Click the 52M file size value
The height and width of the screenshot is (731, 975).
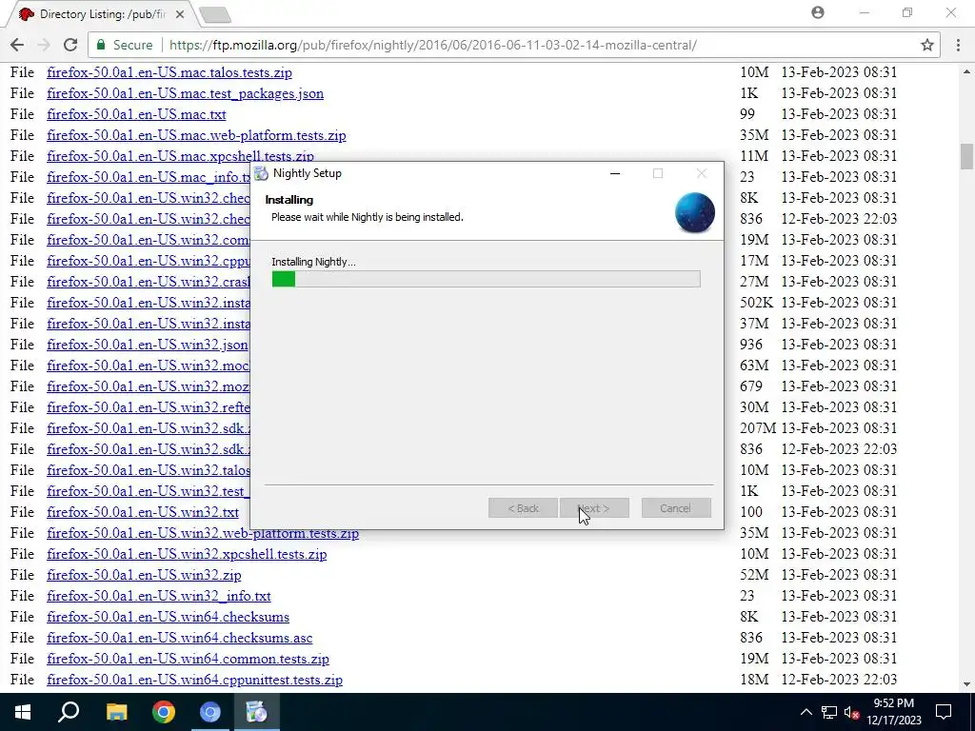[x=754, y=575]
